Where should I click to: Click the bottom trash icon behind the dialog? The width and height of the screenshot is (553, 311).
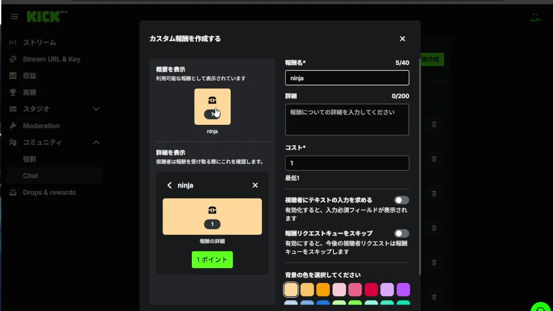point(434,297)
